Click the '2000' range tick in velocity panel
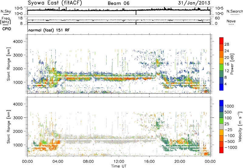 pos(18,131)
